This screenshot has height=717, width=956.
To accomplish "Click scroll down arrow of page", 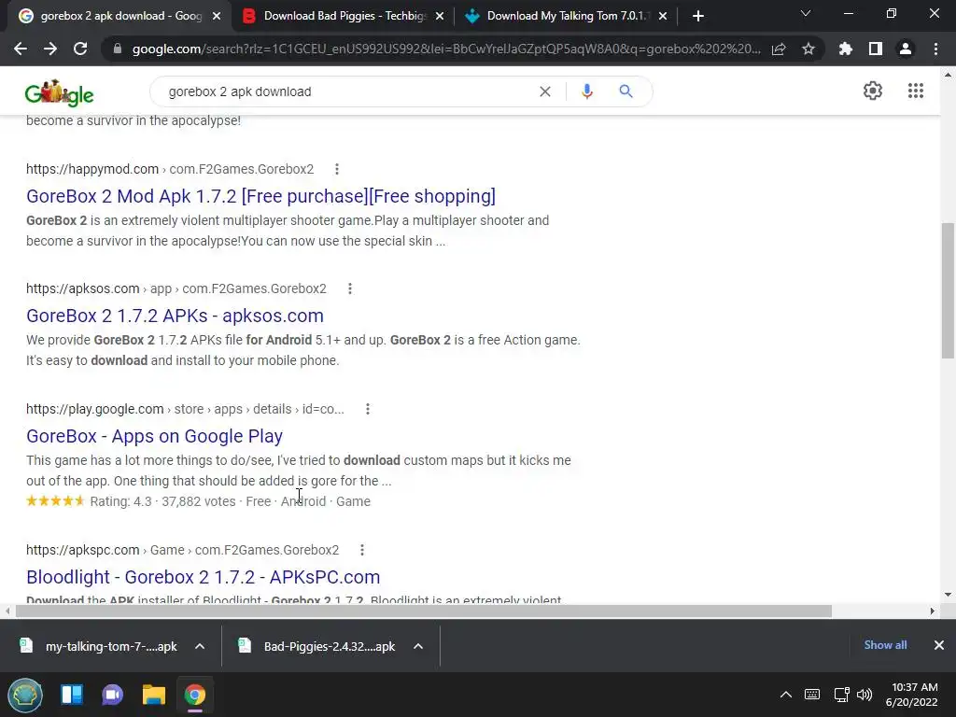I will 948,595.
